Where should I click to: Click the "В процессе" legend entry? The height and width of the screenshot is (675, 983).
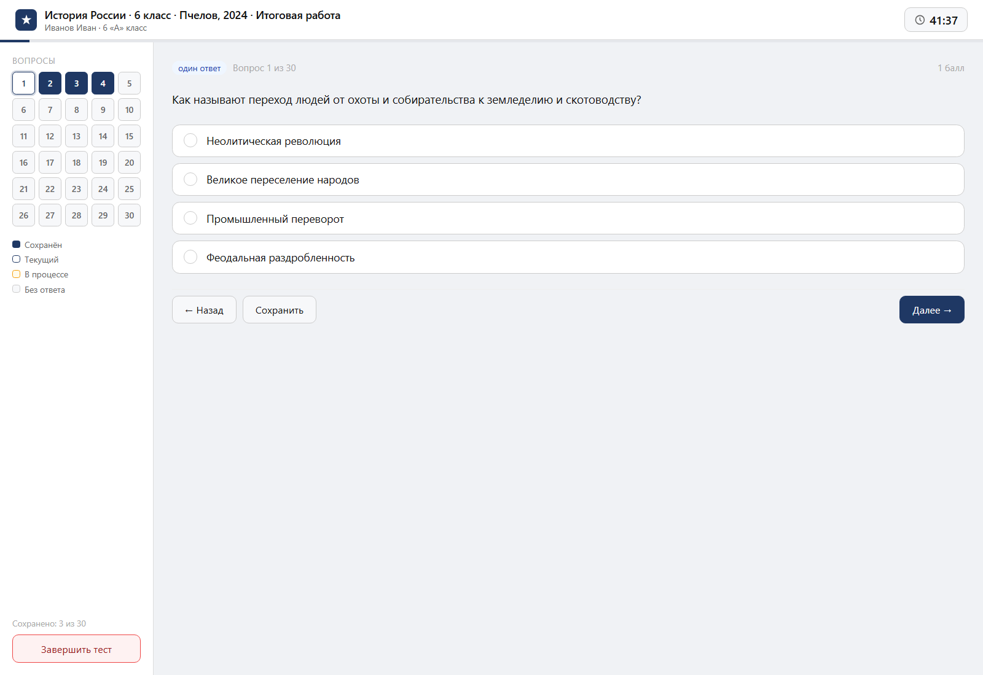(x=41, y=274)
